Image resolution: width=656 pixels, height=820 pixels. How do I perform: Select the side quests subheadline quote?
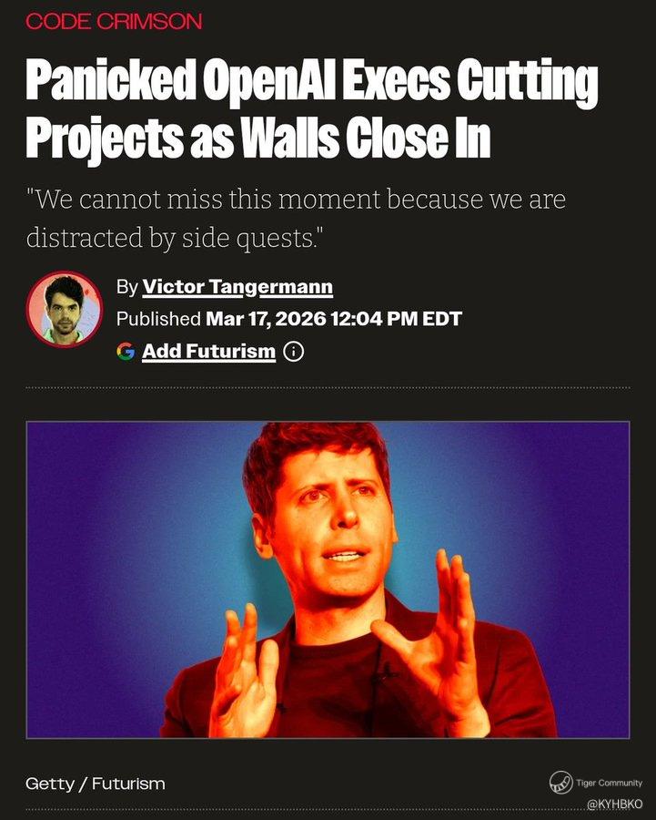(x=296, y=219)
